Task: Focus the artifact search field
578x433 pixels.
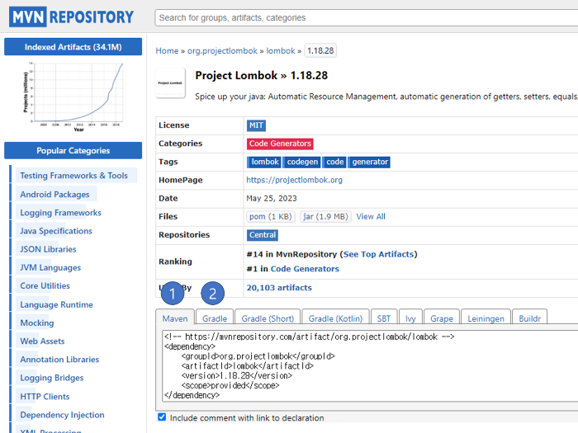Action: (367, 17)
